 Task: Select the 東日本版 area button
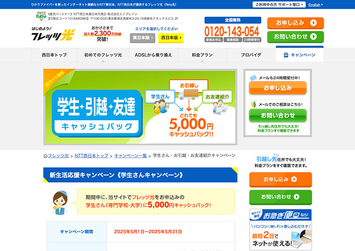click(x=143, y=38)
